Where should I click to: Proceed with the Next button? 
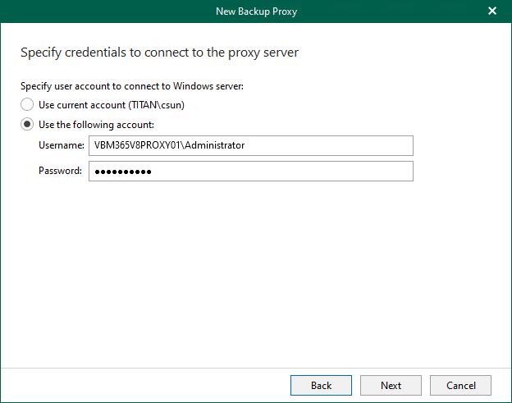pos(391,386)
